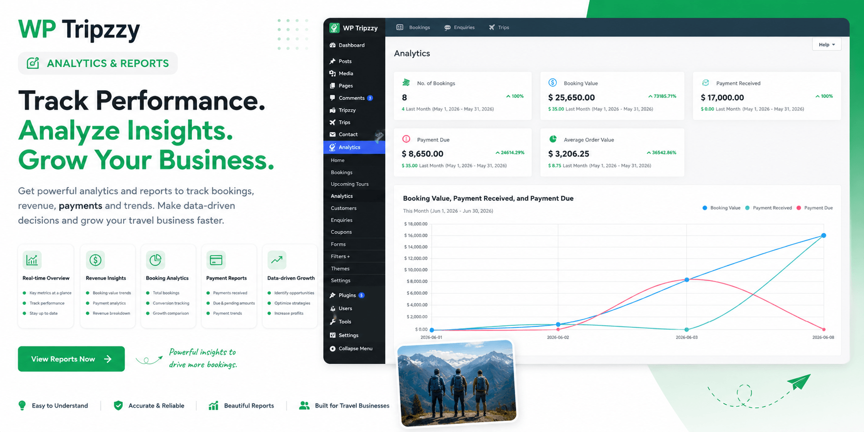Click the $ 8,650.00 payment due value

click(422, 154)
